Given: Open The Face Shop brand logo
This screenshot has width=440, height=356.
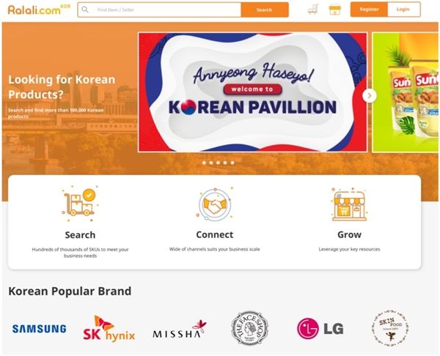Looking at the screenshot, I should coord(249,328).
